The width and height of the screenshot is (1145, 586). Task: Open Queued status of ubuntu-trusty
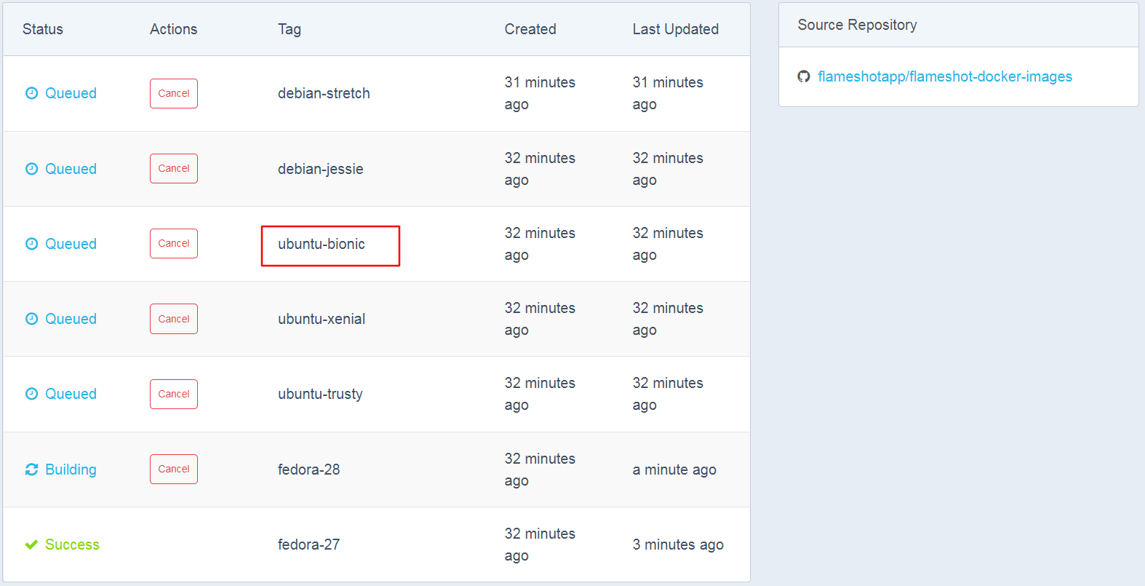[x=71, y=394]
